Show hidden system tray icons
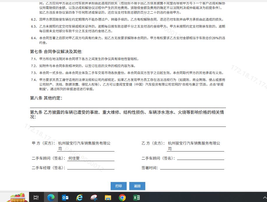 265,198
